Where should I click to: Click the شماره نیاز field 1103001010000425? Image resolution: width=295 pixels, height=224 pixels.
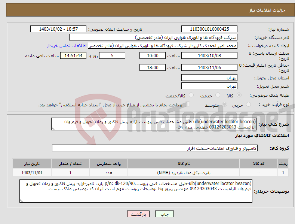[209, 29]
